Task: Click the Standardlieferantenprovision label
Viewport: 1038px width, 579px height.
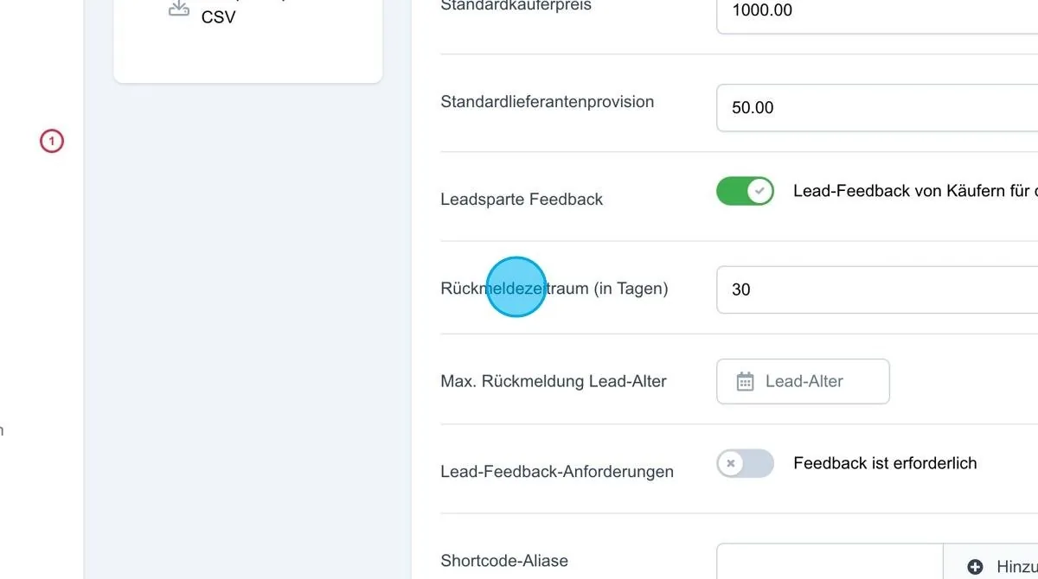Action: (x=548, y=102)
